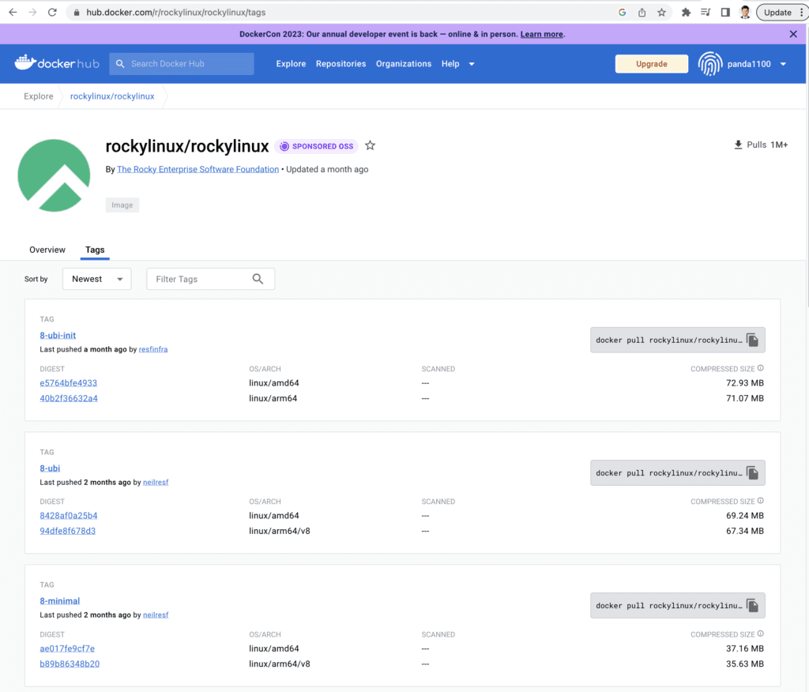Copy the docker pull command for 8-ubi-init
This screenshot has height=692, width=809.
pos(752,340)
